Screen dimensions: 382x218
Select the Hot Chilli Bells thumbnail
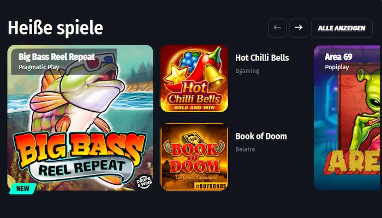pyautogui.click(x=194, y=78)
